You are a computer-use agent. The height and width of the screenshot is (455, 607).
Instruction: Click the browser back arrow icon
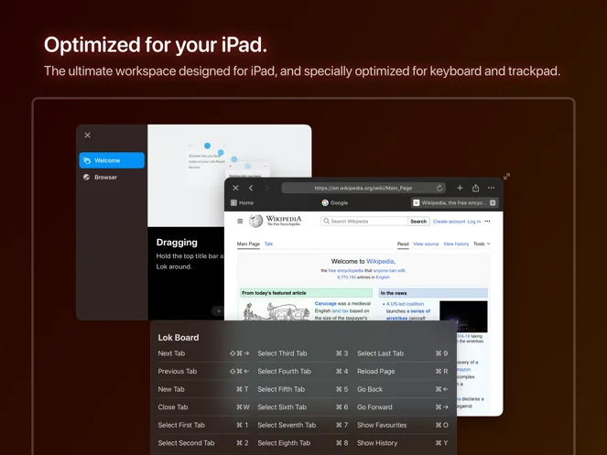(x=251, y=189)
